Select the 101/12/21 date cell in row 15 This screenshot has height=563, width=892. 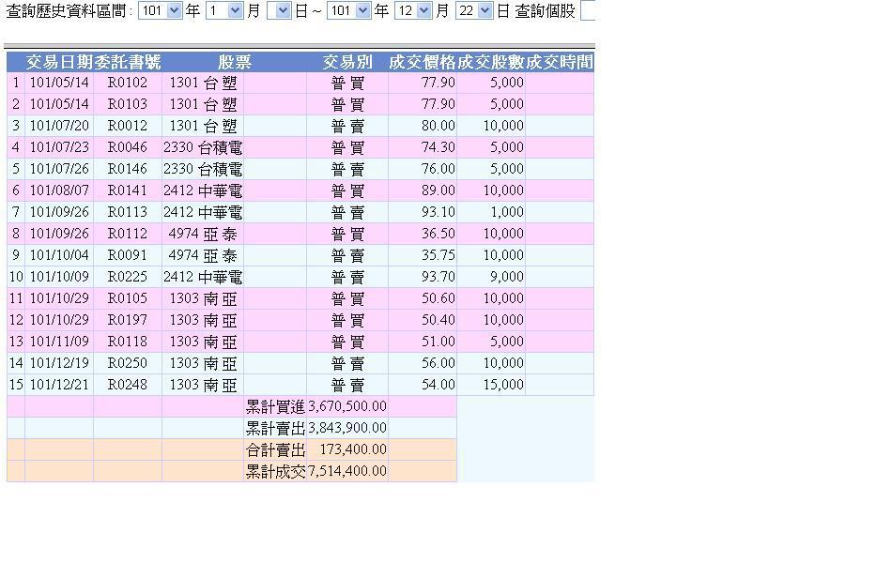59,385
